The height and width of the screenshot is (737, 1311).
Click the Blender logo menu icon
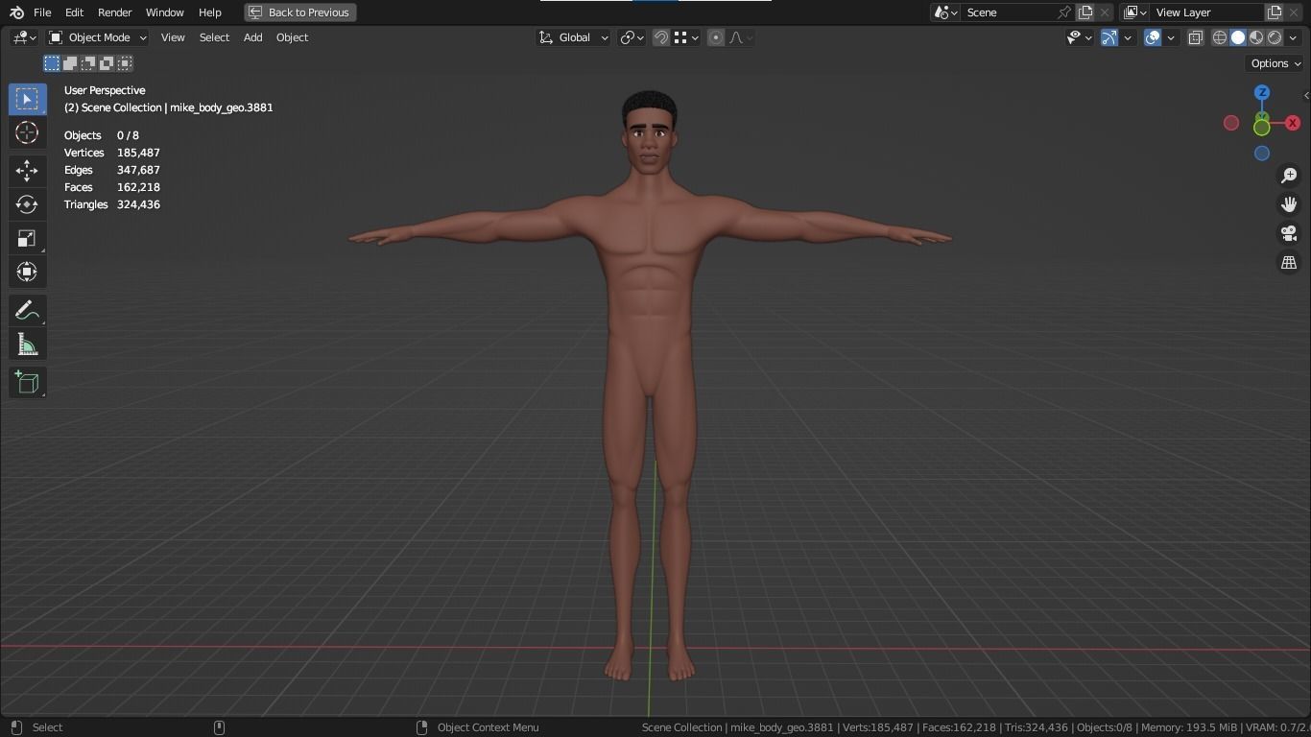coord(16,12)
